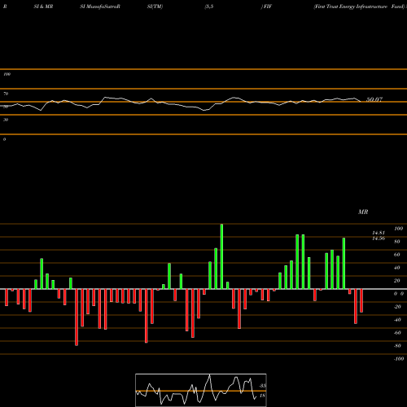407x407 pixels.
Task: Click the MR axis label 40
Action: point(396,268)
